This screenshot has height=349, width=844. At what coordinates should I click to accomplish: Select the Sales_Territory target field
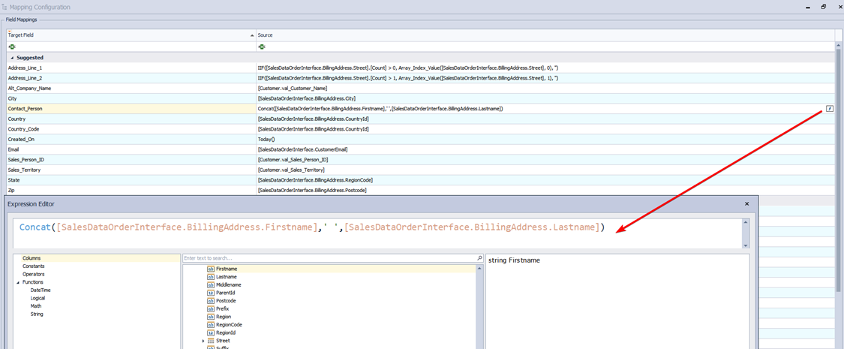pyautogui.click(x=131, y=170)
